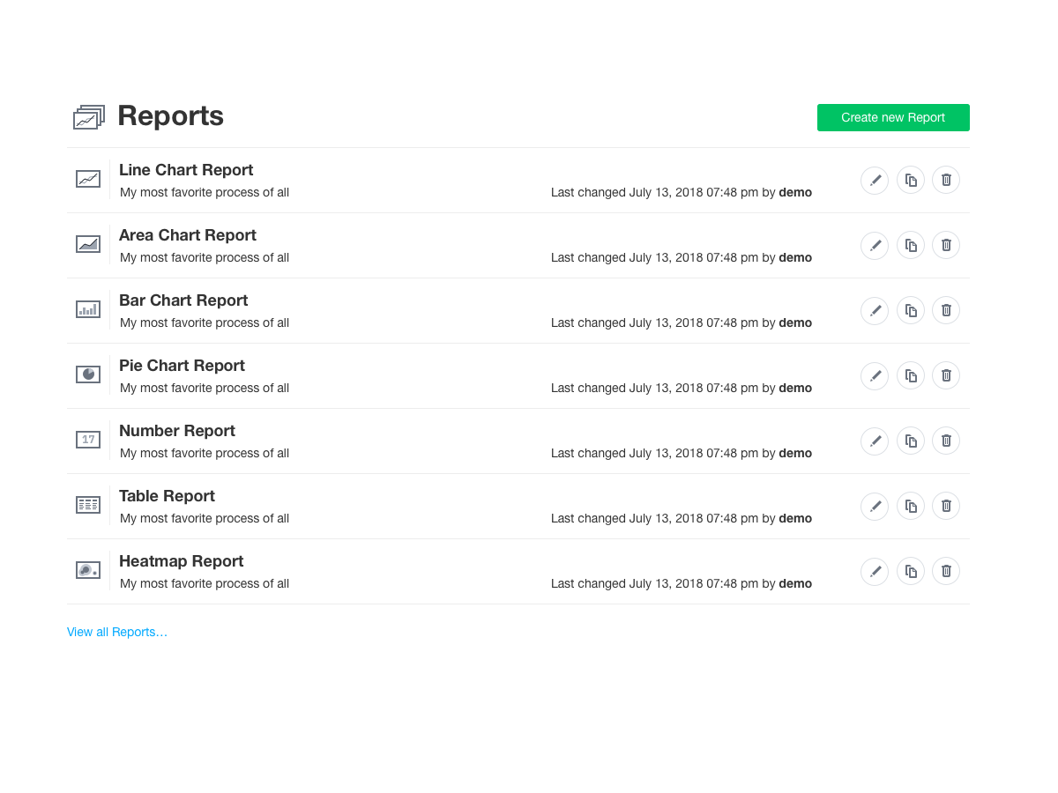This screenshot has width=1058, height=793.
Task: Duplicate the Table Report
Action: (x=911, y=506)
